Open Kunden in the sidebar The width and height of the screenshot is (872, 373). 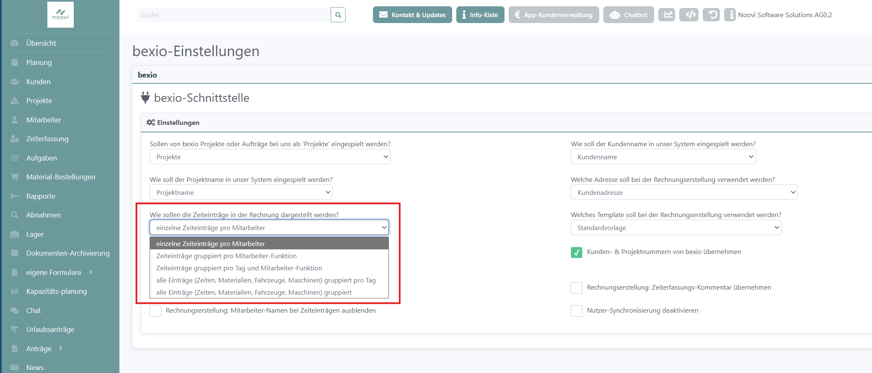(x=38, y=82)
